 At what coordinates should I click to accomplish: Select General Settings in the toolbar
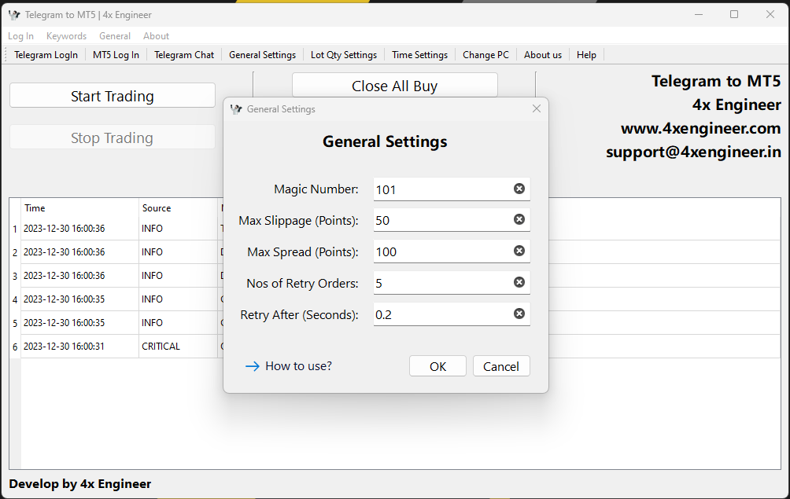[x=263, y=55]
